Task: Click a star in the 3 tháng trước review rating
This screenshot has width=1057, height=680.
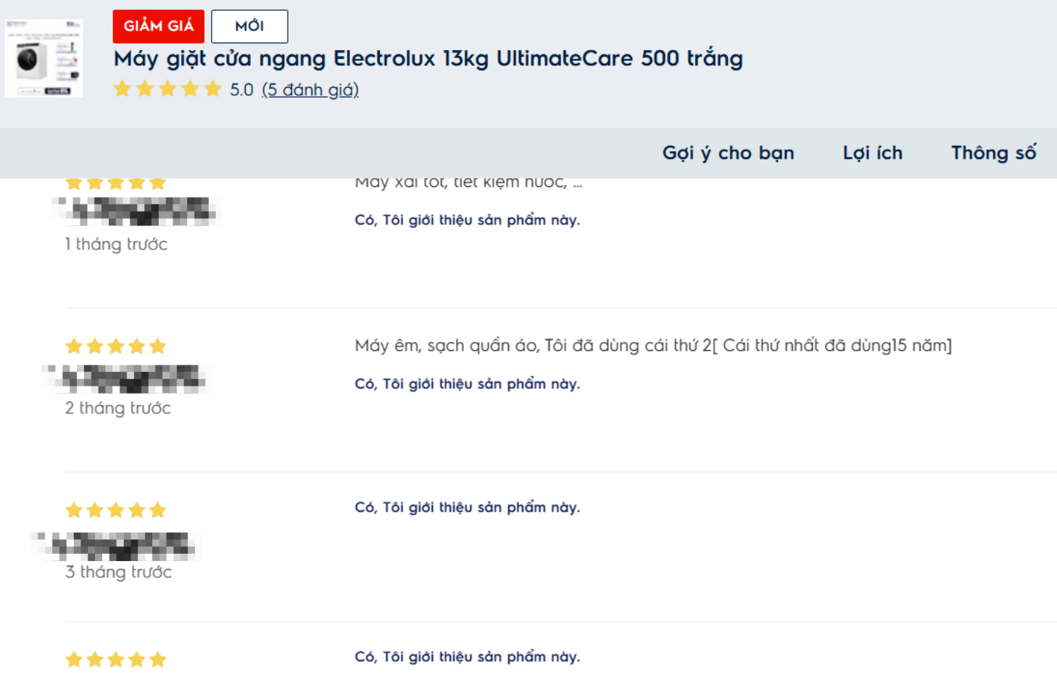Action: 115,510
